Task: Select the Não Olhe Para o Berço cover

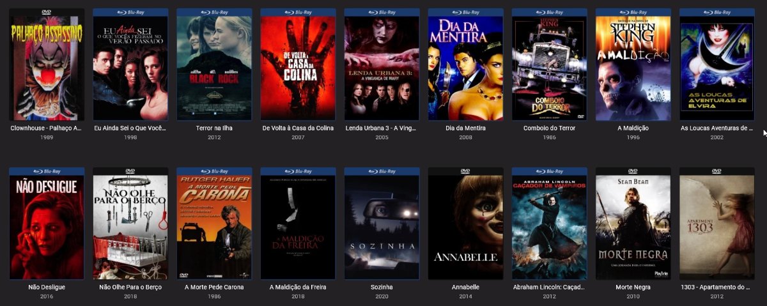Action: [130, 224]
